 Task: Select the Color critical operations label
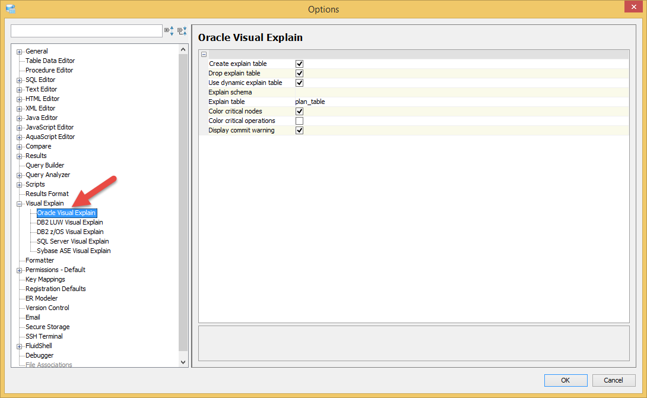[242, 121]
